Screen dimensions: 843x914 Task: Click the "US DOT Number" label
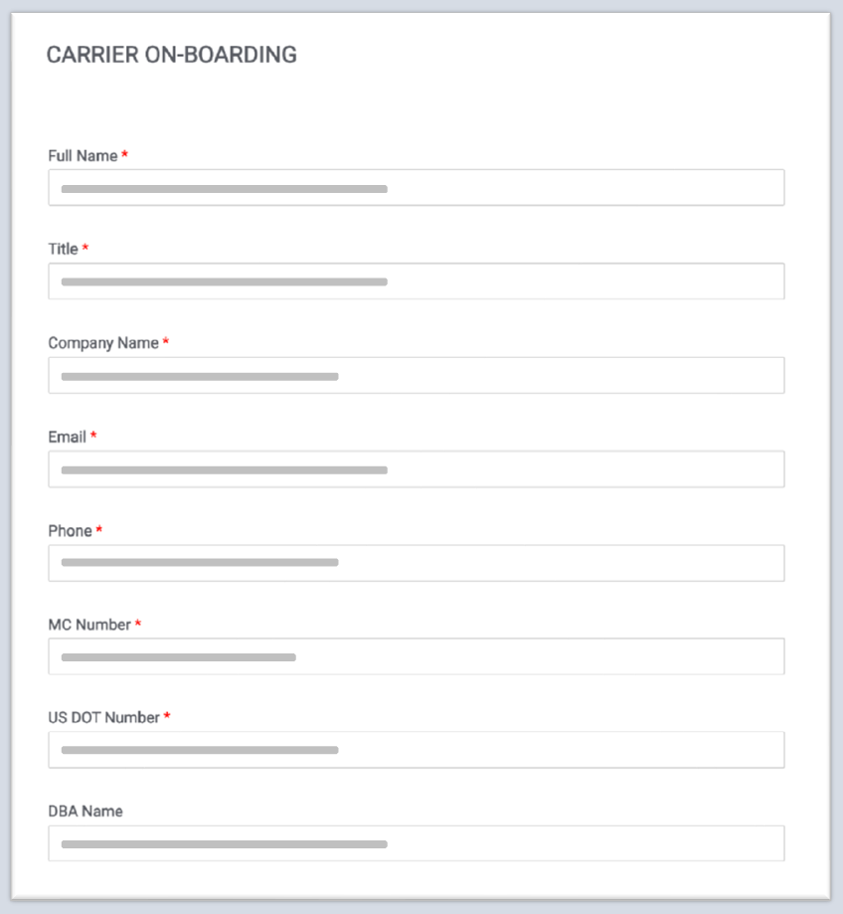coord(103,717)
